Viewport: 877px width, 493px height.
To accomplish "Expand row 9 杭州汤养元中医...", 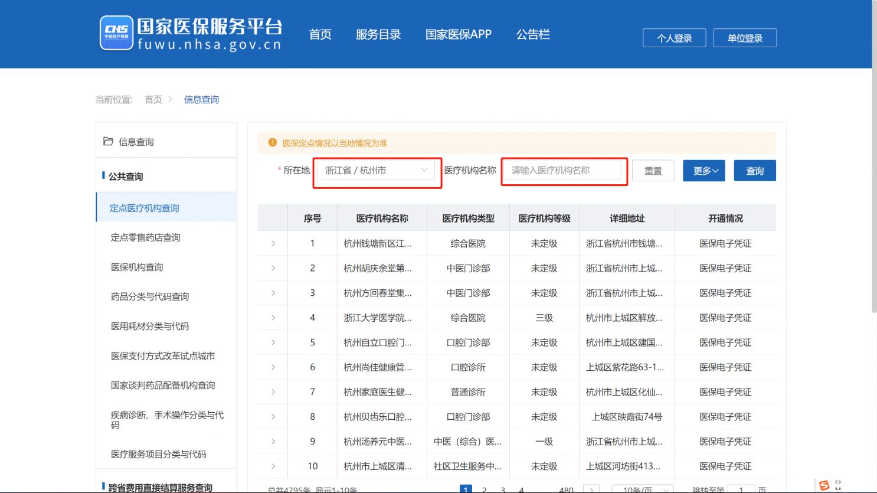I will pos(273,442).
